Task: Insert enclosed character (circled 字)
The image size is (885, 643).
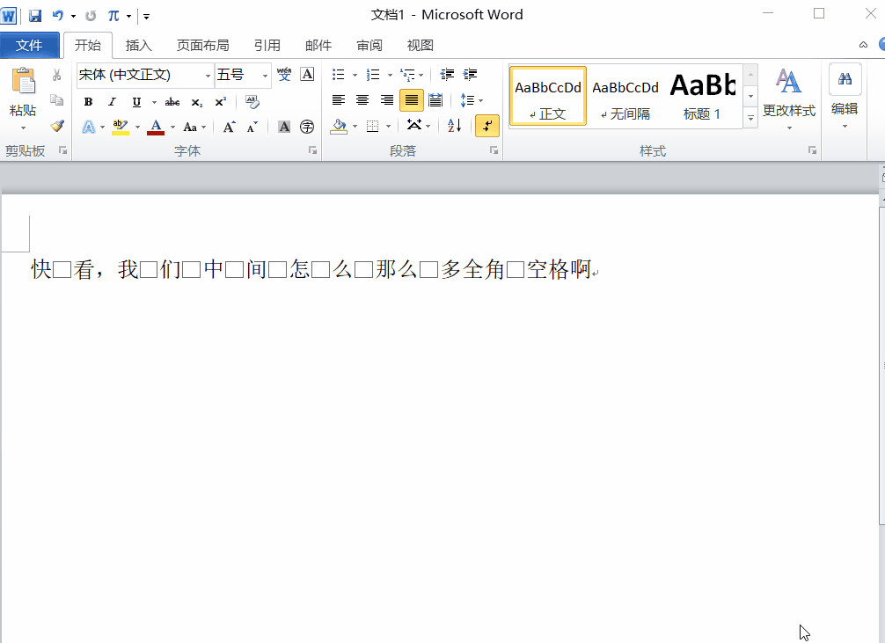Action: coord(307,127)
